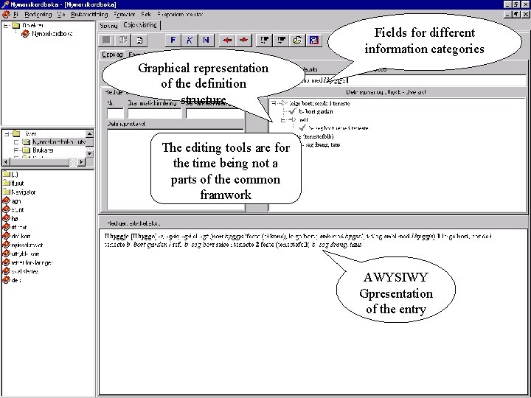531x398 pixels.
Task: Click the red book icon in the menu bar
Action: click(6, 15)
